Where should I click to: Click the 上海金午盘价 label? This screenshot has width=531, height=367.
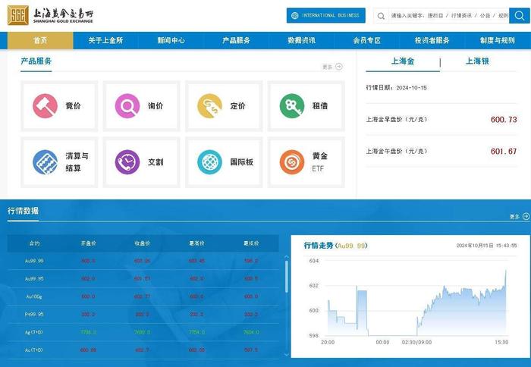pos(397,151)
